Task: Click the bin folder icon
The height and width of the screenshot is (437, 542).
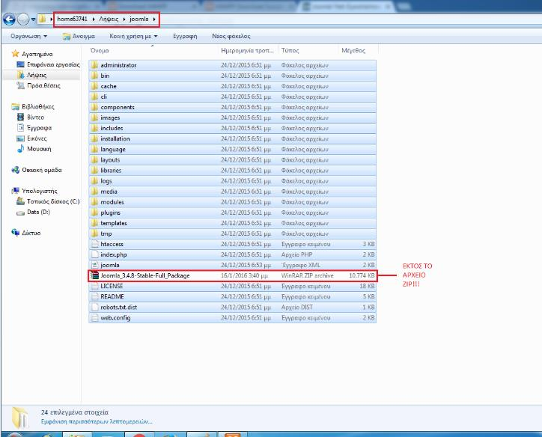Action: pyautogui.click(x=95, y=76)
